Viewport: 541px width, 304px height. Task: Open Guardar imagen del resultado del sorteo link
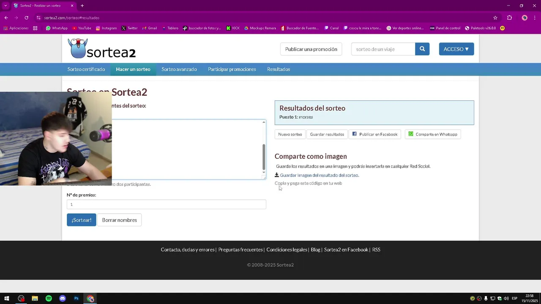coord(319,175)
